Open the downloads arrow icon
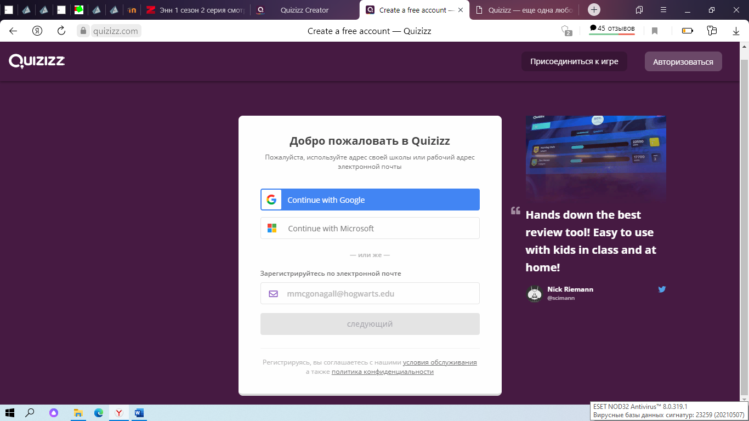This screenshot has height=421, width=749. tap(736, 31)
